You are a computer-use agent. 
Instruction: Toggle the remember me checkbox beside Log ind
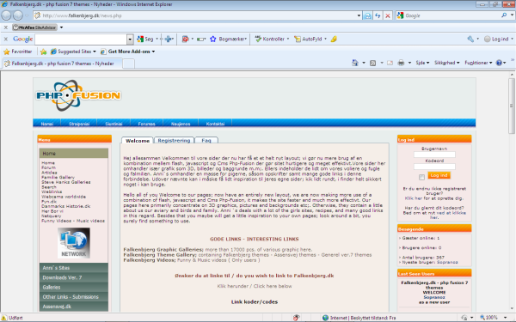pyautogui.click(x=422, y=177)
